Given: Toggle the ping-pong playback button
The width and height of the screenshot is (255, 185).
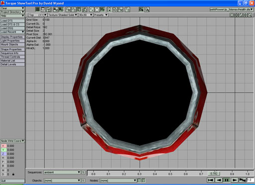Looking at the screenshot, I should 243,180.
